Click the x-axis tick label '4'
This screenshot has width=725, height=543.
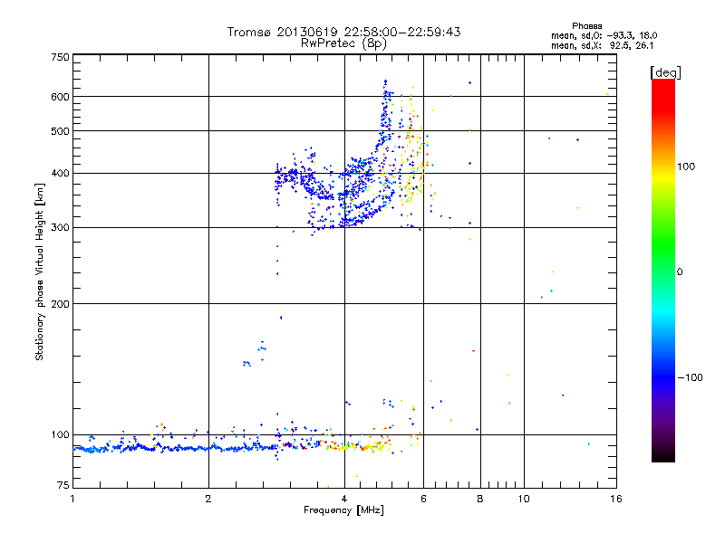pos(344,499)
